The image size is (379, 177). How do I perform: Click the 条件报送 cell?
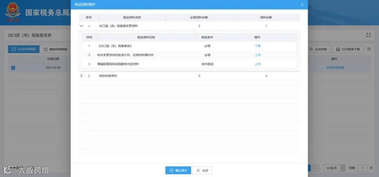point(207,64)
